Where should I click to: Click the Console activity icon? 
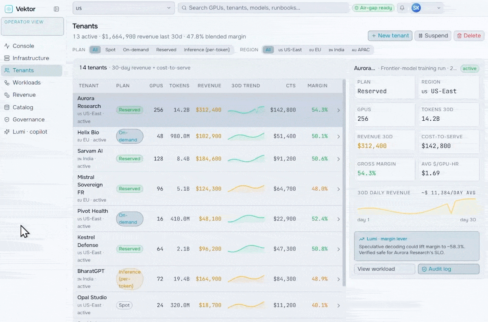pyautogui.click(x=7, y=46)
